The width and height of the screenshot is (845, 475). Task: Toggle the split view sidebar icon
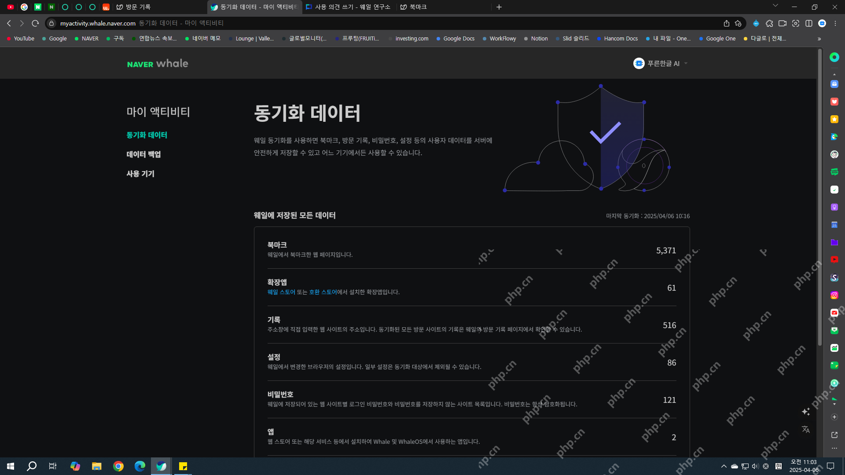809,23
